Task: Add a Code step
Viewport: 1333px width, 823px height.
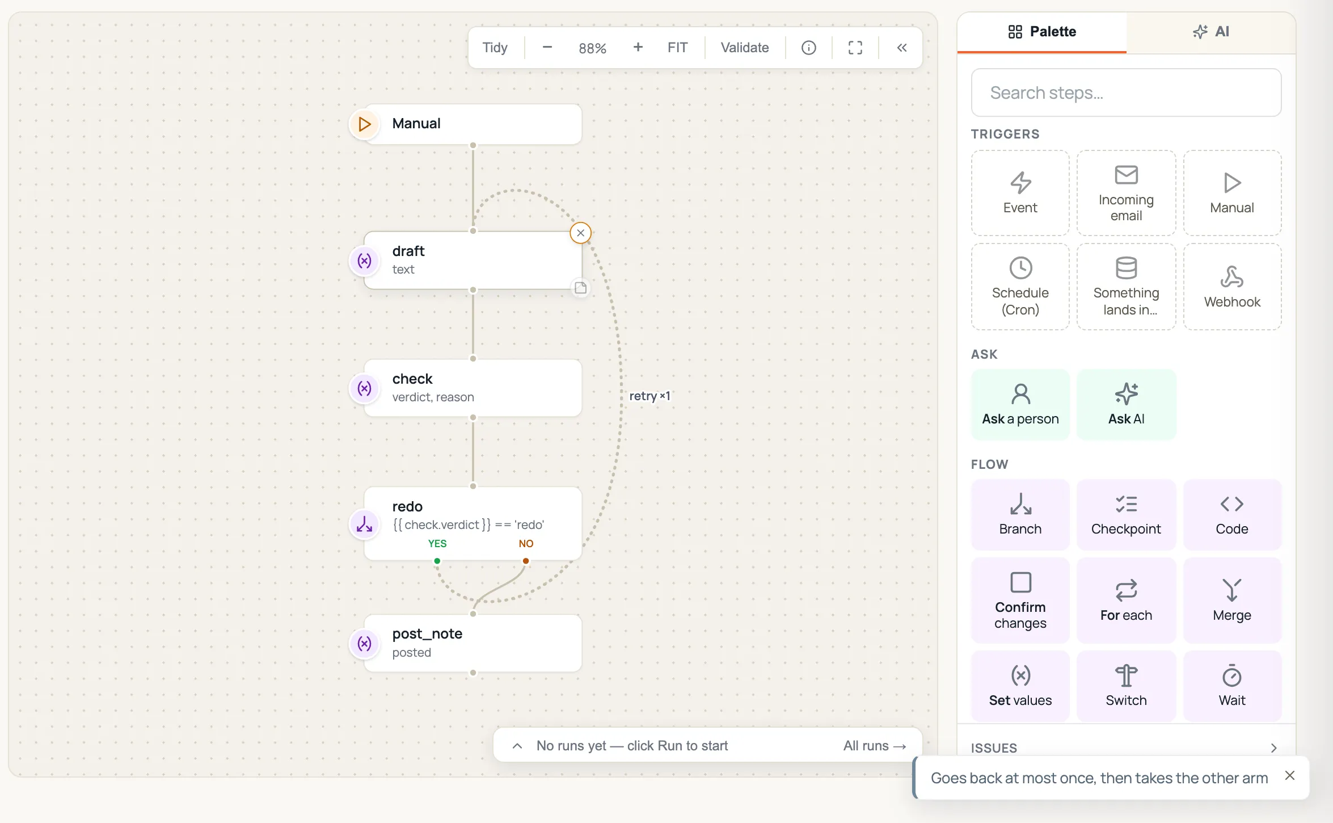Action: pos(1232,514)
